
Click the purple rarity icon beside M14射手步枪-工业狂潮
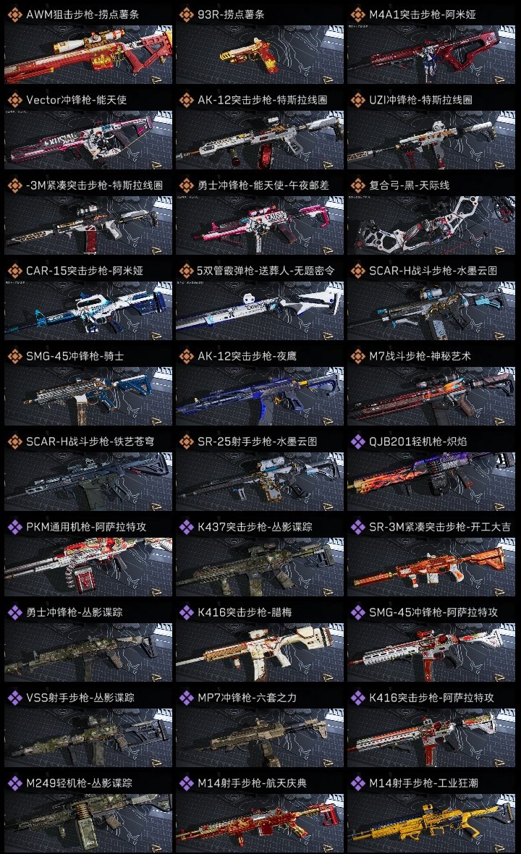pyautogui.click(x=357, y=783)
